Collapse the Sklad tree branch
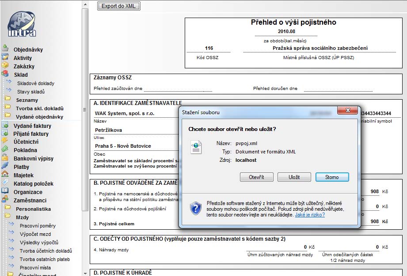 4,75
